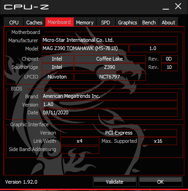The width and height of the screenshot is (188, 191).
Task: Click the Link Width x4 field
Action: click(80, 141)
